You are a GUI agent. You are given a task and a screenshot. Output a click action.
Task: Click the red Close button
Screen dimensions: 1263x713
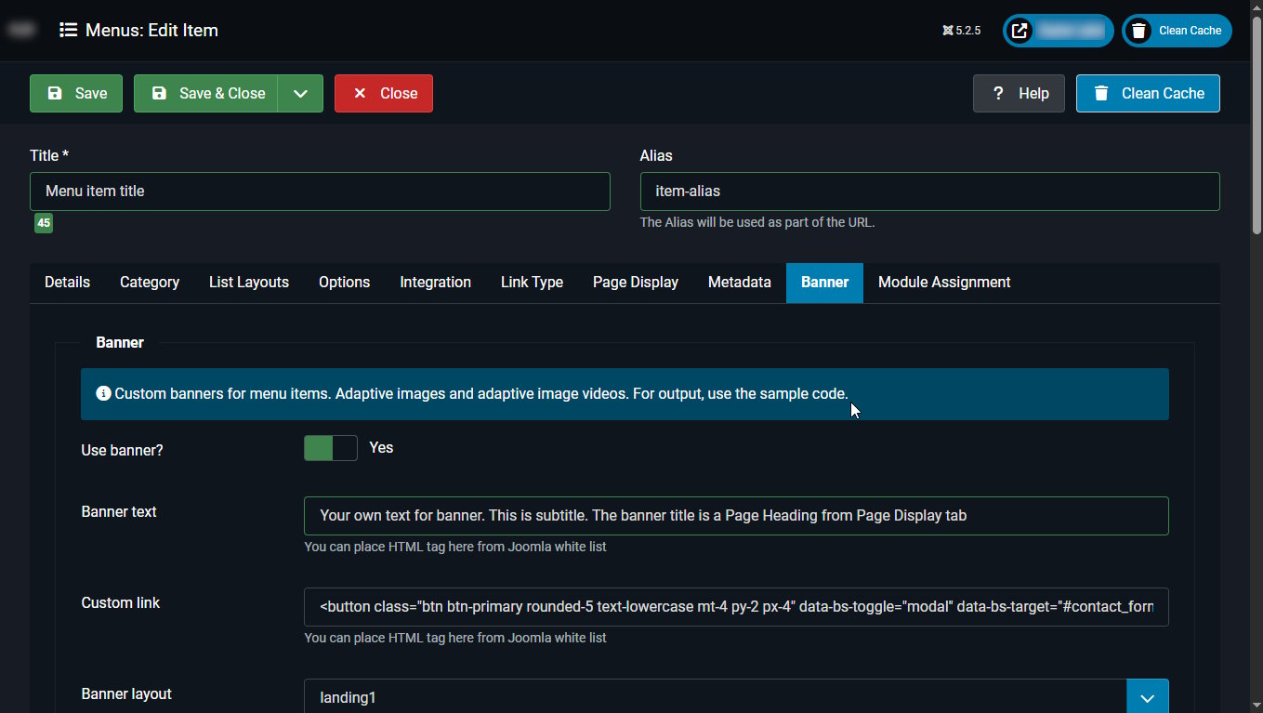(384, 93)
